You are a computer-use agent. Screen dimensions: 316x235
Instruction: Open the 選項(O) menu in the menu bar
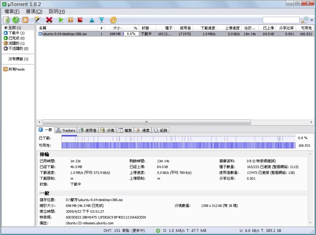34,11
